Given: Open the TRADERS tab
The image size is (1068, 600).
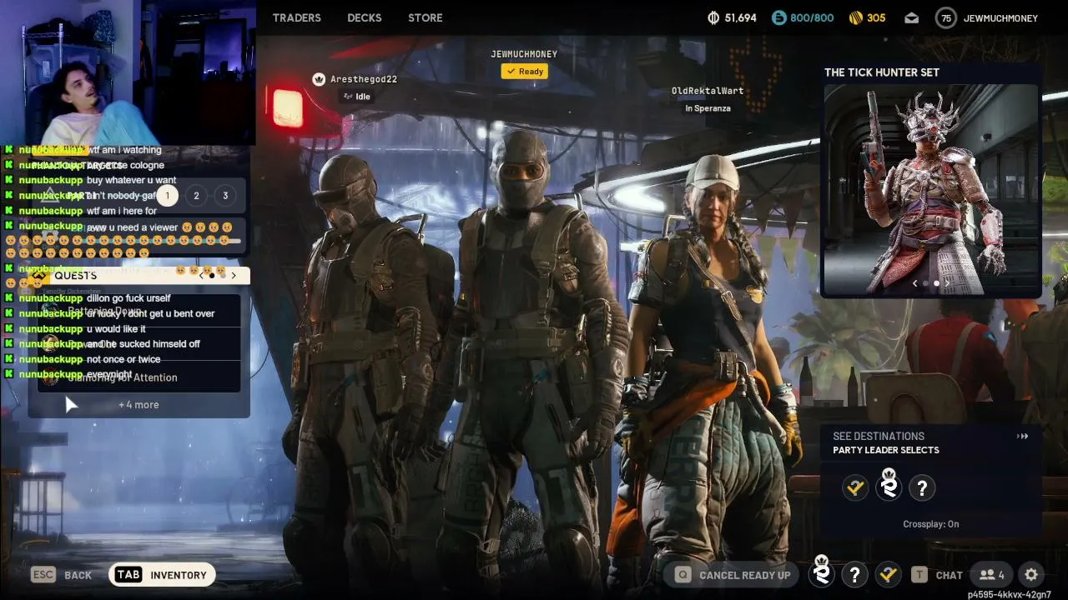Looking at the screenshot, I should pos(296,17).
